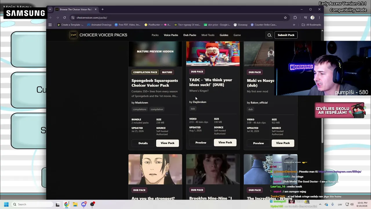Image resolution: width=371 pixels, height=209 pixels.
Task: Open the TADC 'We think your ideas suck!' title
Action: pos(211,82)
